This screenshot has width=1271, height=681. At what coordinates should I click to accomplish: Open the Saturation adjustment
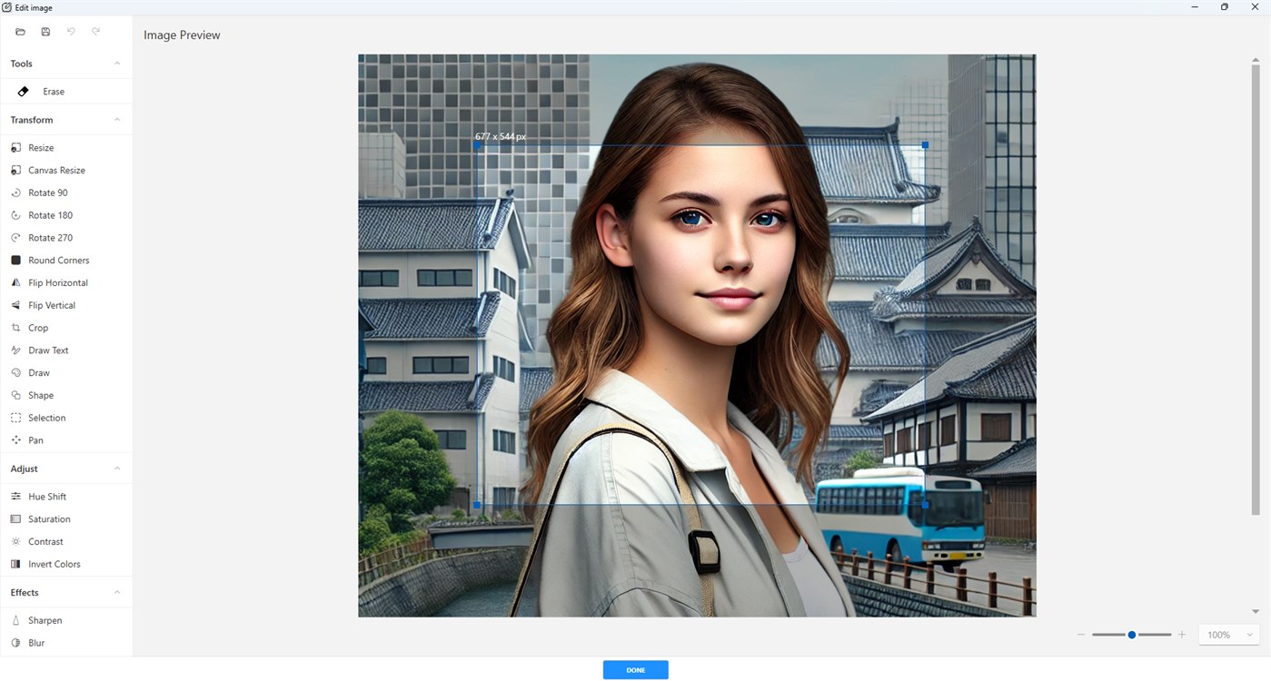(x=48, y=518)
